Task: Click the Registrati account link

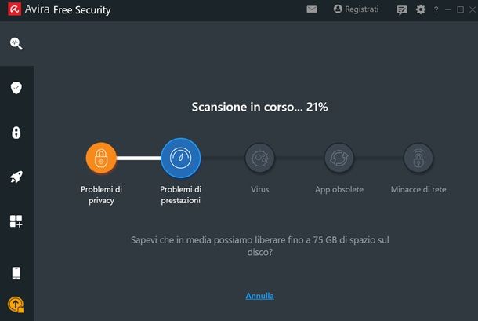Action: click(356, 9)
